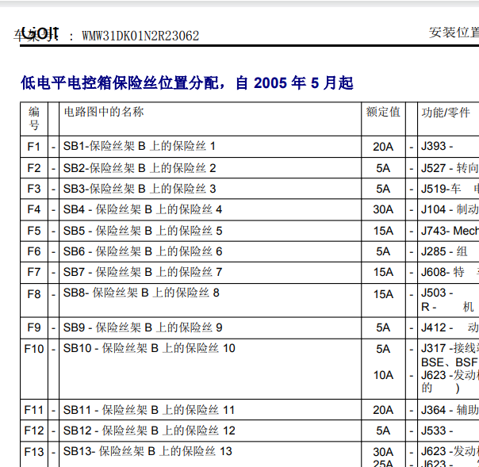
Task: Click the J104 component entry
Action: point(450,209)
